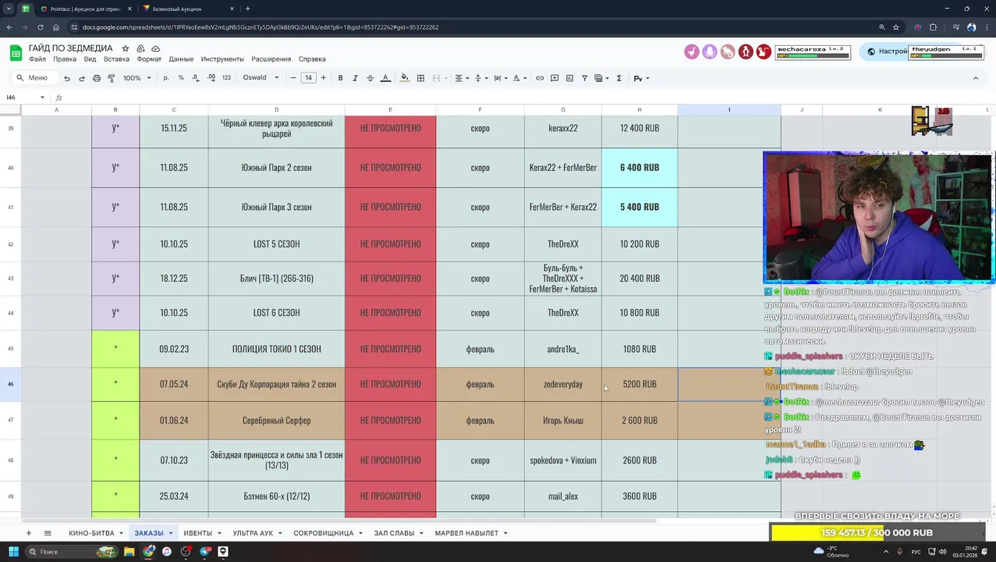
Task: Open the cell fill color picker
Action: tap(404, 78)
